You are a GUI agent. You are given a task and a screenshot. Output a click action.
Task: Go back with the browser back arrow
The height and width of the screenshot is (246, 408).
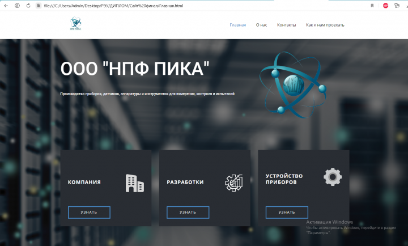(6, 6)
